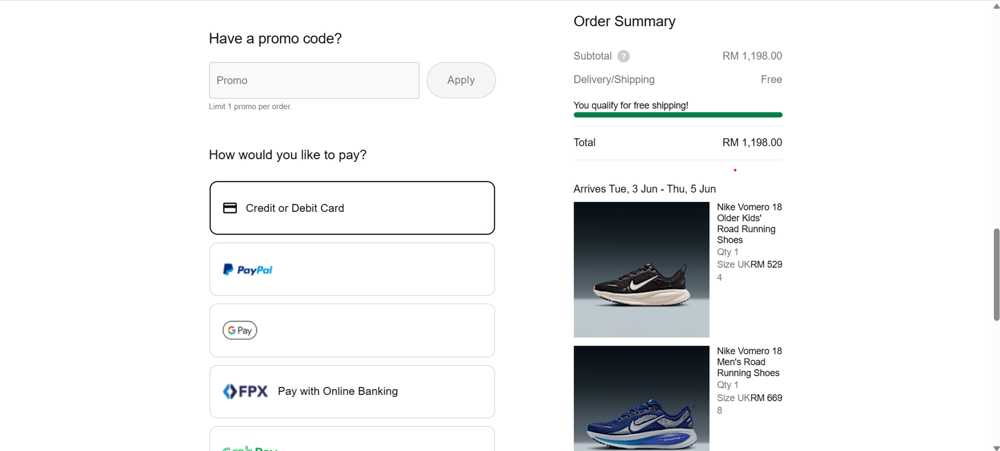
Task: Open the Subtotal help question mark
Action: (624, 56)
